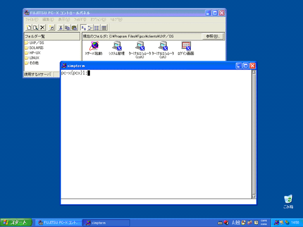
Task: Click the current folder path field
Action: coord(155,36)
